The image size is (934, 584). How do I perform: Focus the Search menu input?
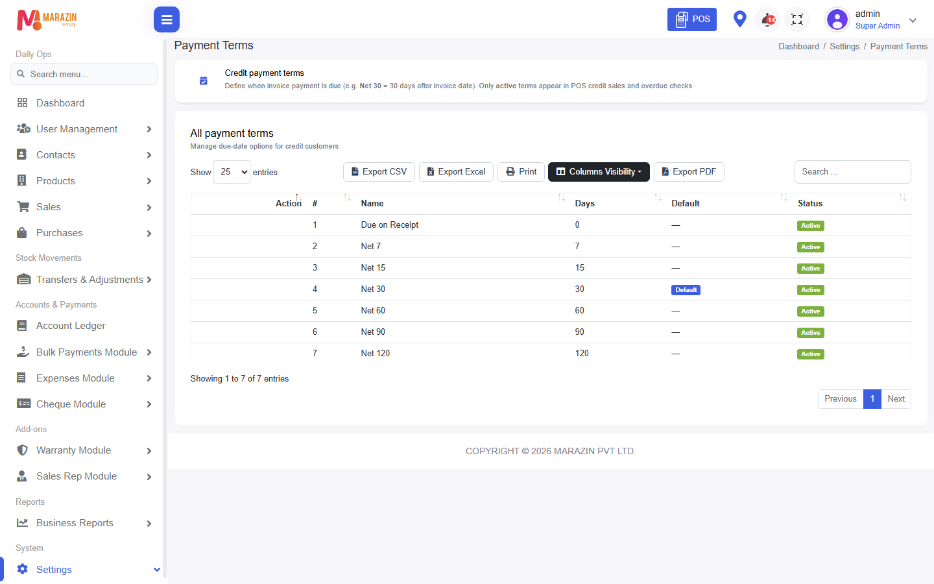point(84,74)
